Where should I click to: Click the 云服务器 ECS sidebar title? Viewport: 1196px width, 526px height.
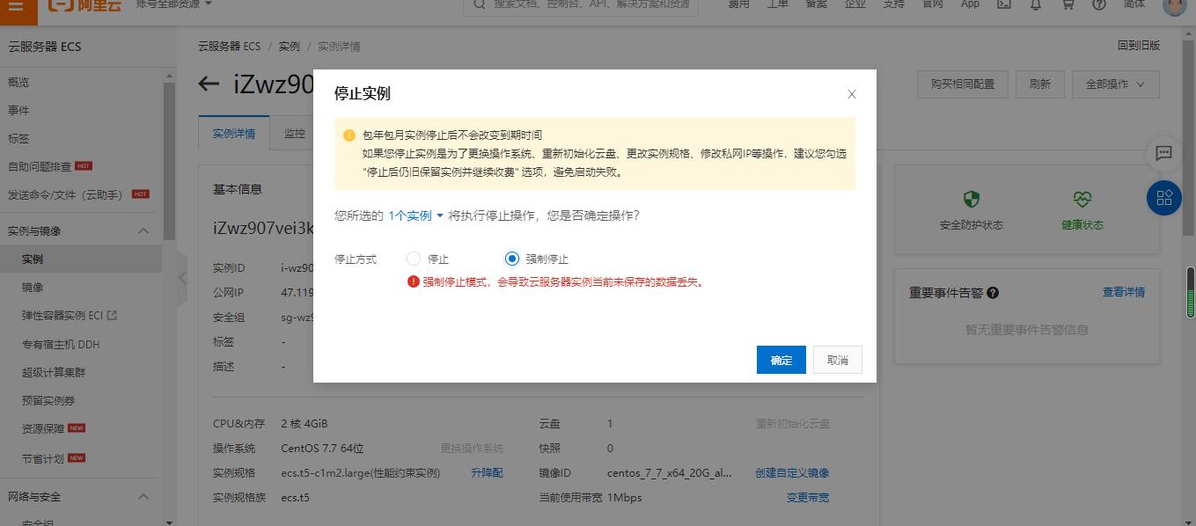(x=44, y=47)
